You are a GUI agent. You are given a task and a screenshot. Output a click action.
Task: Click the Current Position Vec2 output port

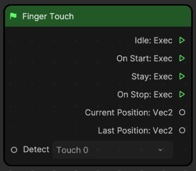click(182, 112)
